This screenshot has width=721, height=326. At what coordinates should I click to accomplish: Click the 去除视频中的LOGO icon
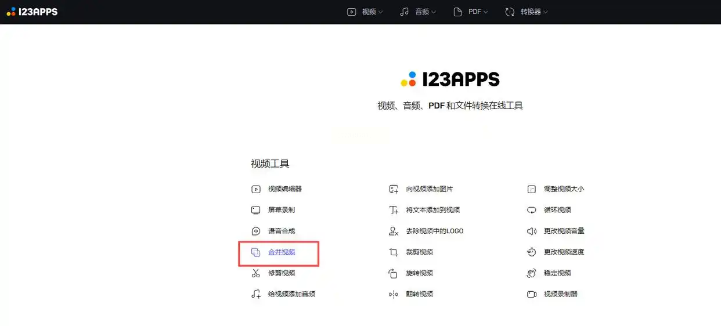coord(394,231)
